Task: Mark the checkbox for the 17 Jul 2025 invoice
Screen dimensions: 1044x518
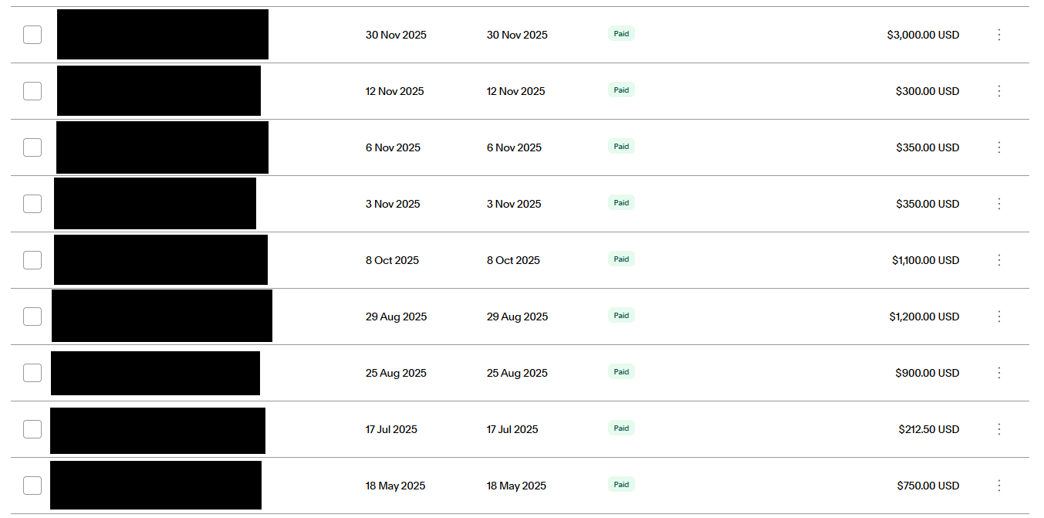Action: click(x=32, y=429)
